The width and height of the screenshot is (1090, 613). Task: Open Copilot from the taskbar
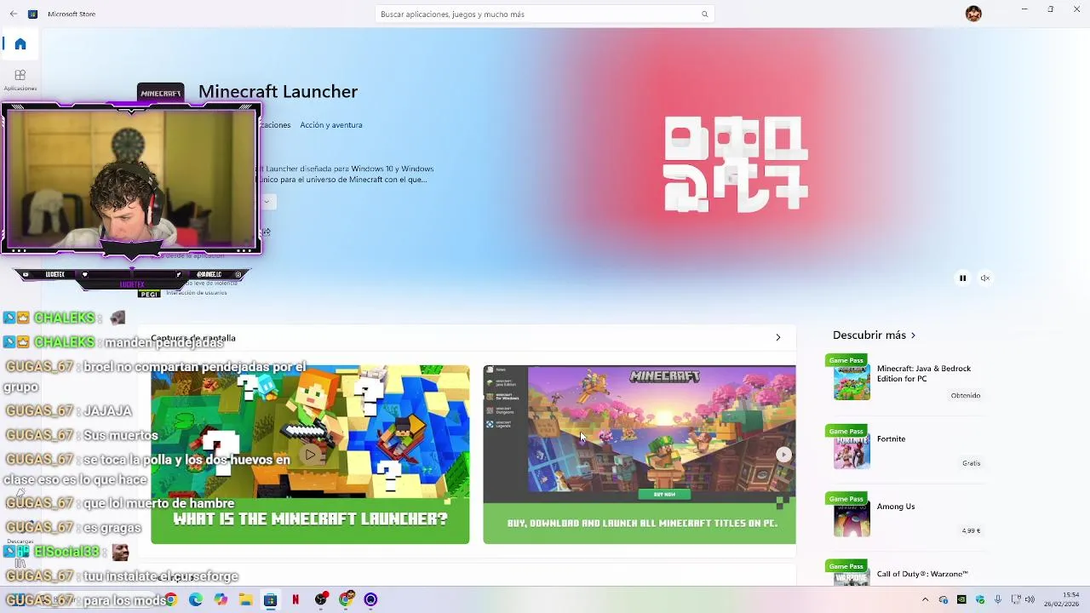[x=221, y=599]
